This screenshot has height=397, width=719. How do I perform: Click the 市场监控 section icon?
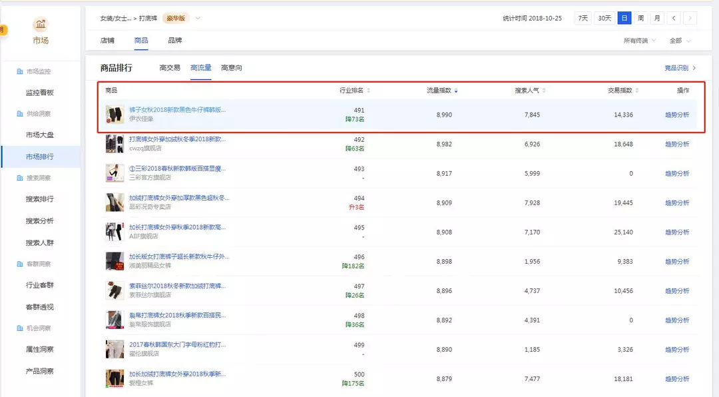[x=19, y=71]
